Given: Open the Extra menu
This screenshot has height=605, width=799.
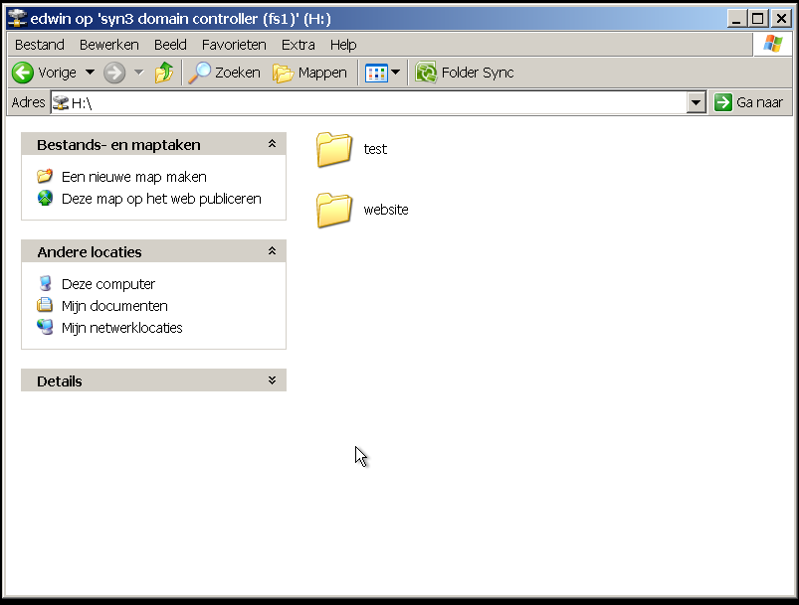Looking at the screenshot, I should [x=299, y=45].
